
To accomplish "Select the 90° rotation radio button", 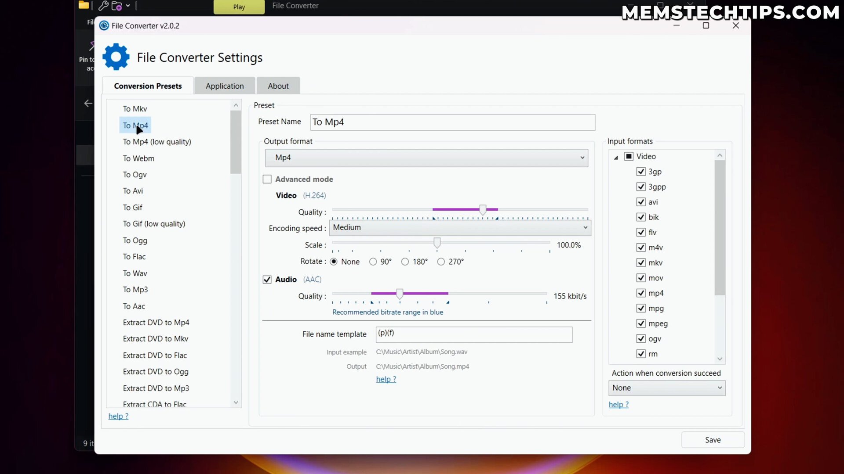I will (x=373, y=262).
